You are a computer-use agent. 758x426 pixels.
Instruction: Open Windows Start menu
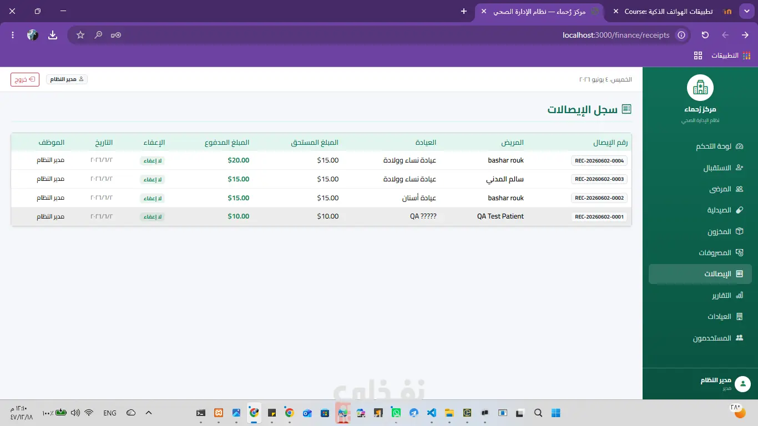[555, 413]
